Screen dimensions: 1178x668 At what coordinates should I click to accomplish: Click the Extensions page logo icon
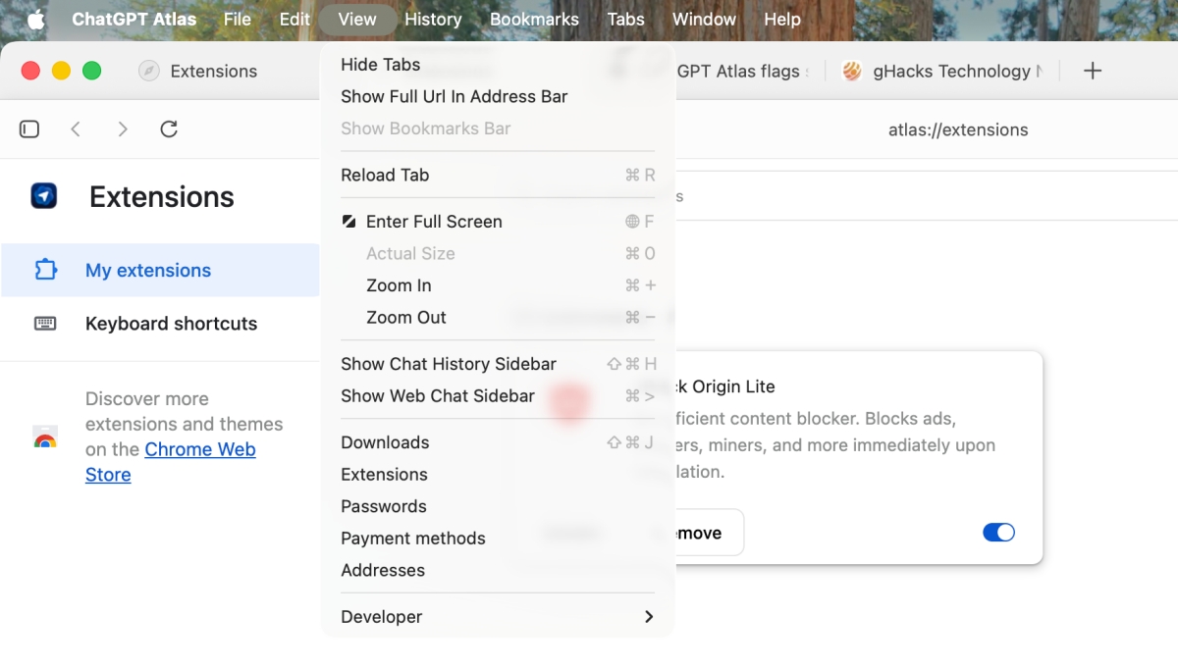(x=44, y=196)
